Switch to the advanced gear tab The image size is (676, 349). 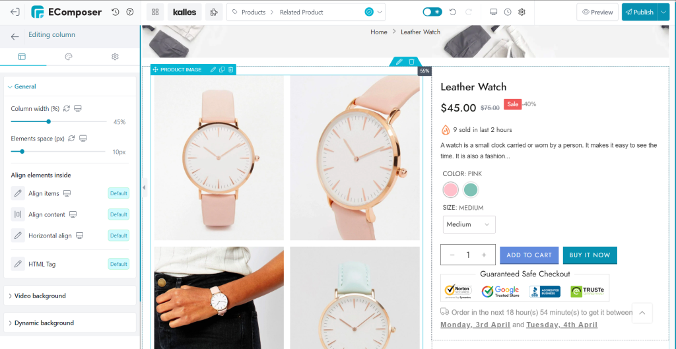click(x=115, y=57)
